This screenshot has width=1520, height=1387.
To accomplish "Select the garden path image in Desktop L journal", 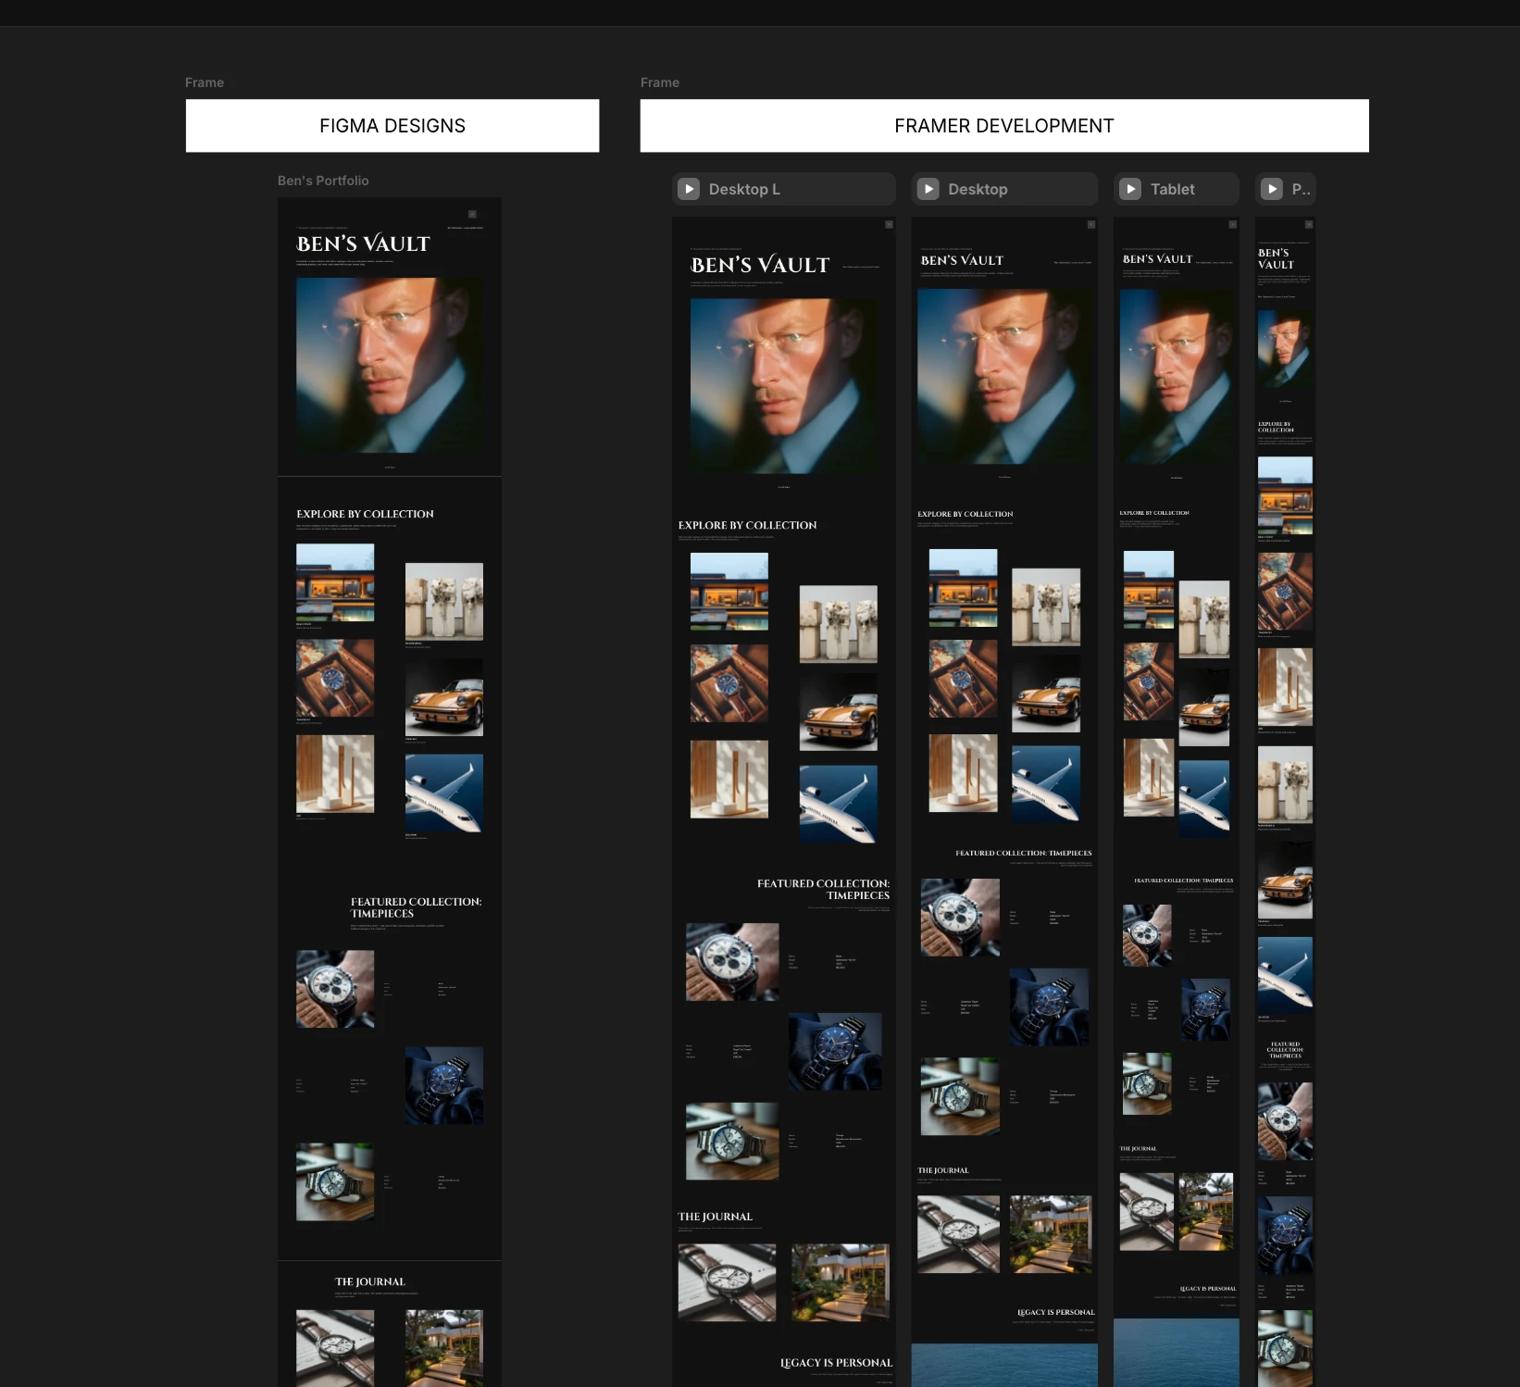I will tap(841, 1282).
